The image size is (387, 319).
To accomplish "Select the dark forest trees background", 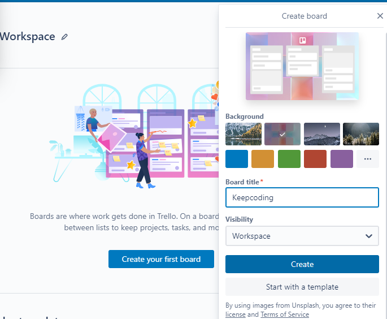I will (x=361, y=134).
